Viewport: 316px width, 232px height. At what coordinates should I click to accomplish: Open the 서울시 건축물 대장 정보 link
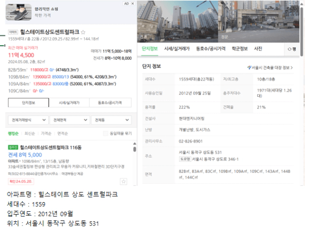point(270,67)
